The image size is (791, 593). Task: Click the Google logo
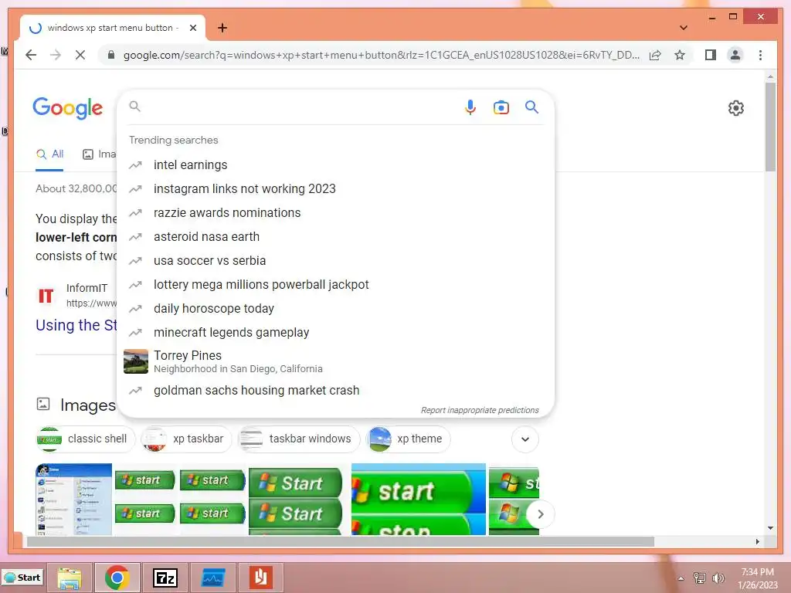tap(68, 108)
